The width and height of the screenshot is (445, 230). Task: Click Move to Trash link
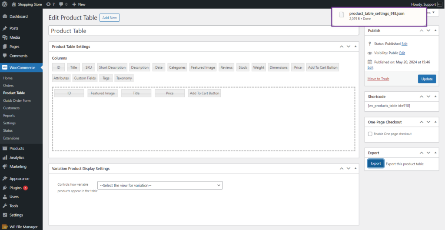pyautogui.click(x=379, y=79)
